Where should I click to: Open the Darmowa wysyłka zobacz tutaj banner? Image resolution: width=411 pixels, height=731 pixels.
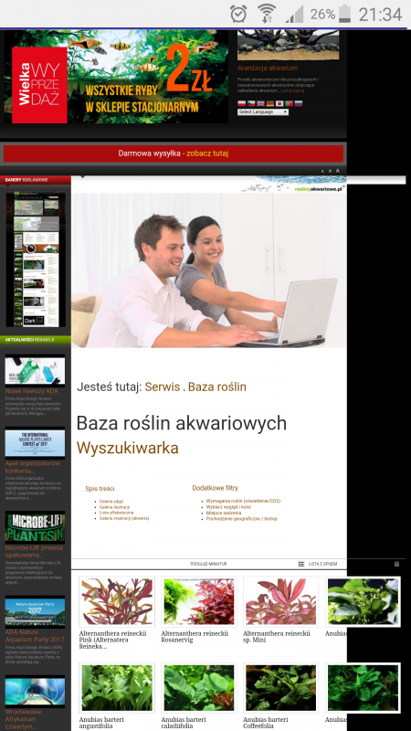[174, 154]
